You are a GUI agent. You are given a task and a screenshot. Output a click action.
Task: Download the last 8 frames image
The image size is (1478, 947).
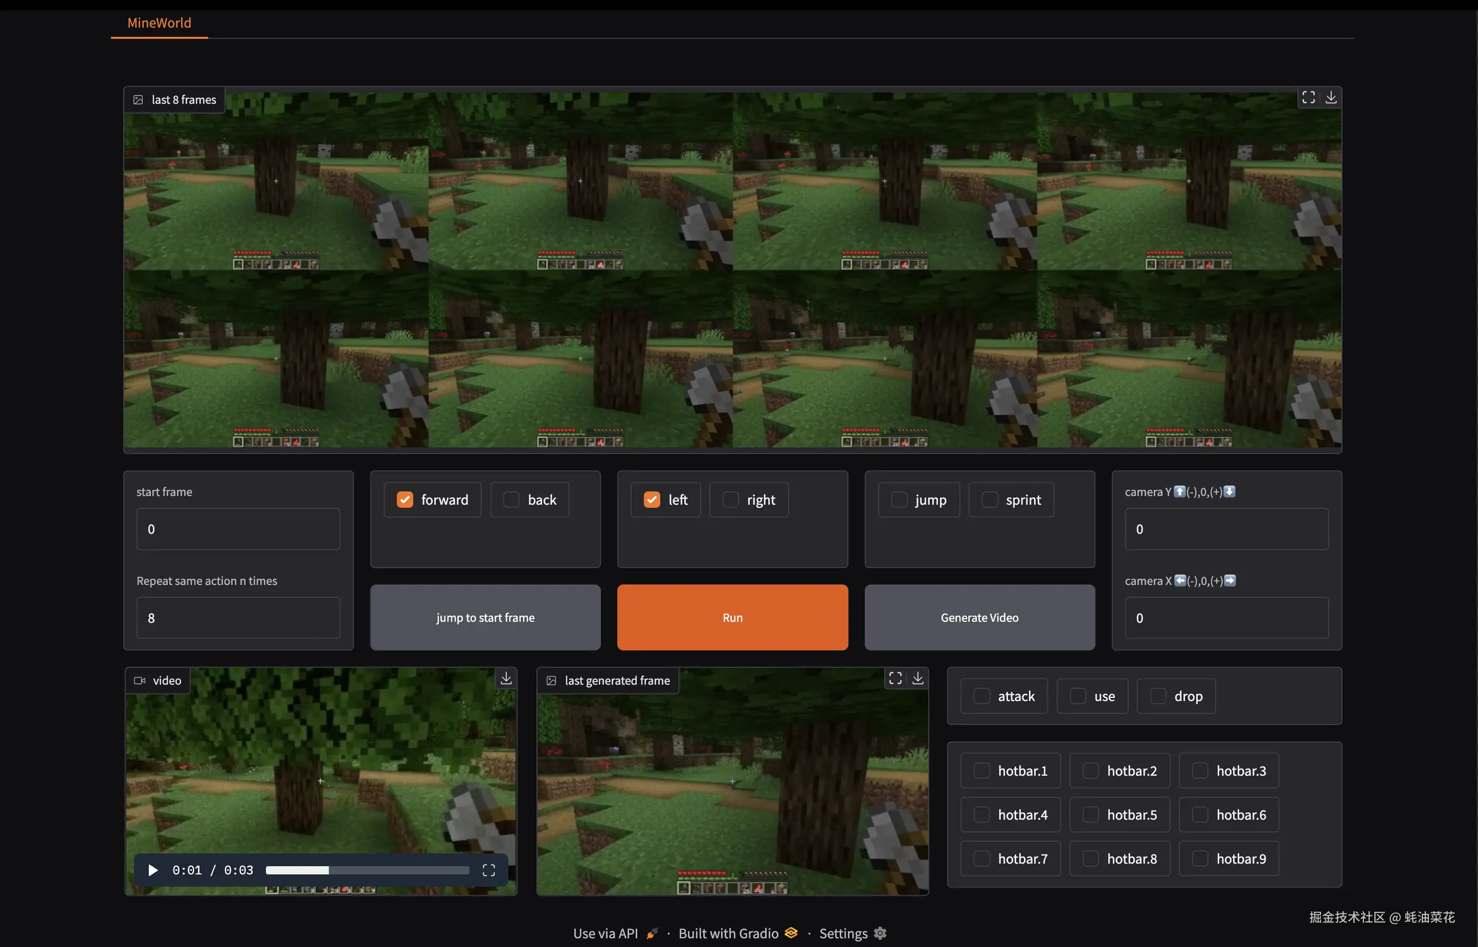click(x=1332, y=97)
